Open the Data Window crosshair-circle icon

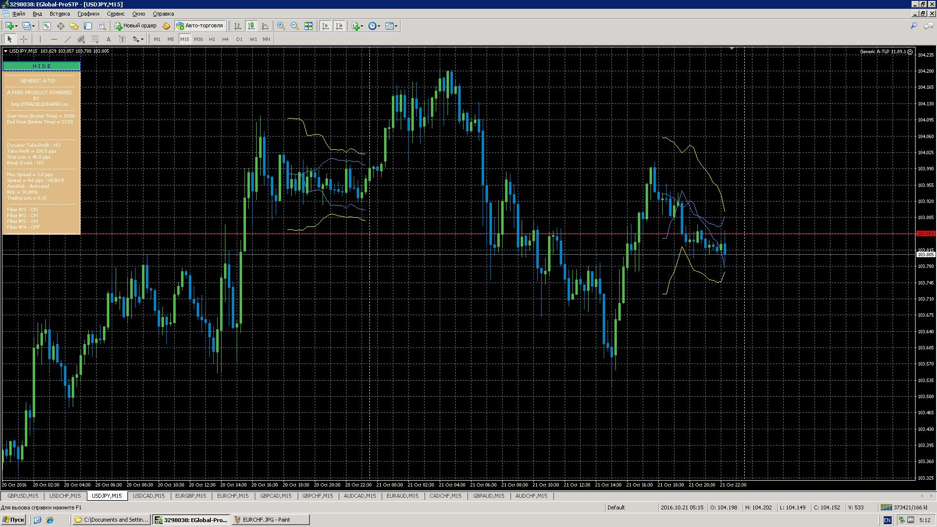coord(61,26)
